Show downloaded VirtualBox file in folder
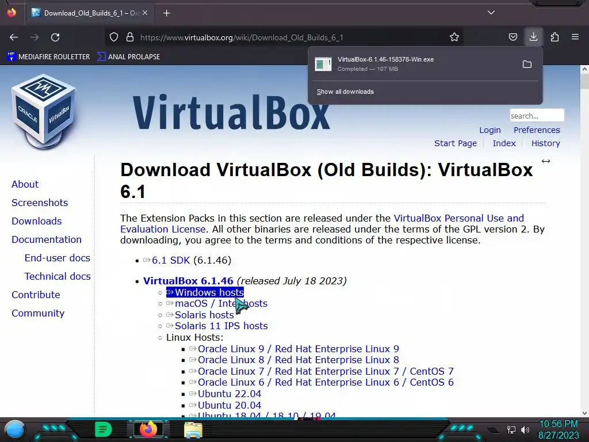Screen dimensions: 589x442 coord(527,64)
